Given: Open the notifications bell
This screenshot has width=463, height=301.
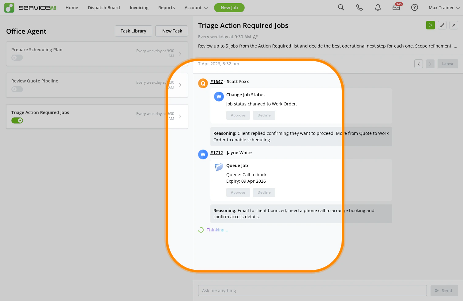Looking at the screenshot, I should (x=378, y=7).
